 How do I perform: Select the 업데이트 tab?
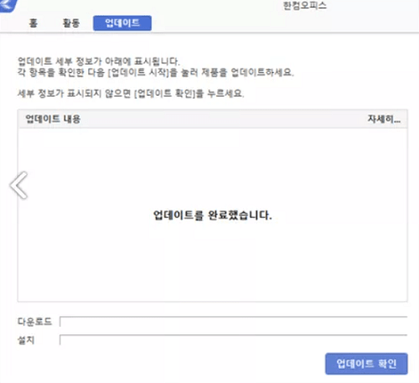click(122, 23)
